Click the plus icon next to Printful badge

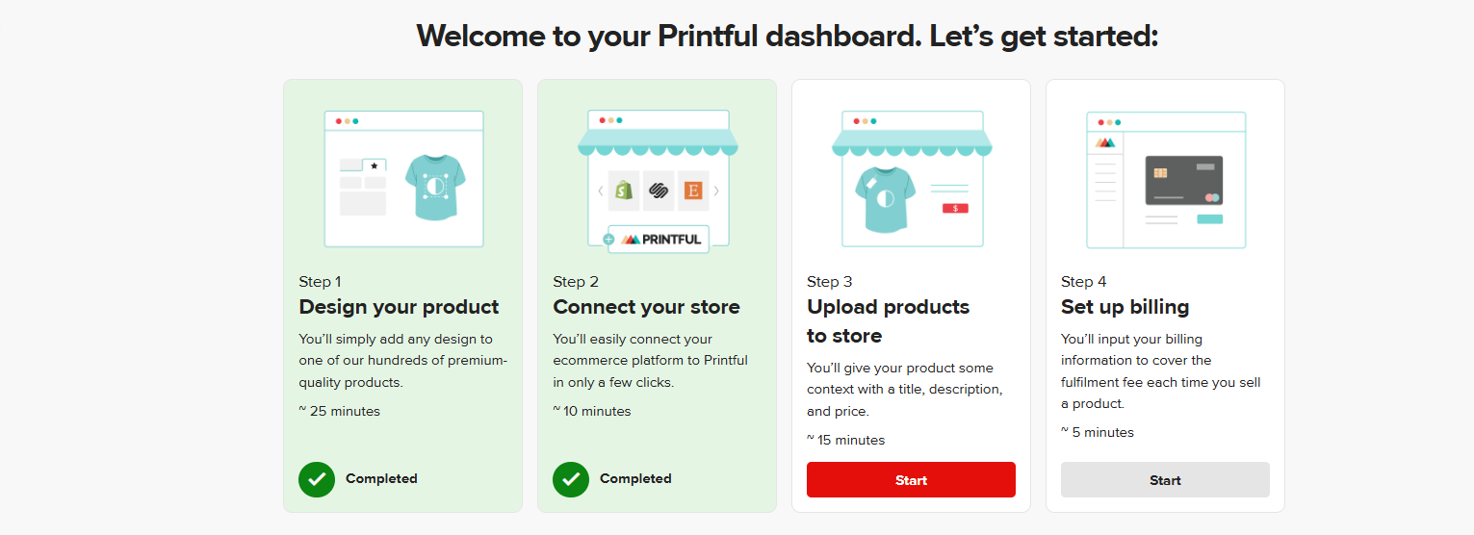coord(608,239)
